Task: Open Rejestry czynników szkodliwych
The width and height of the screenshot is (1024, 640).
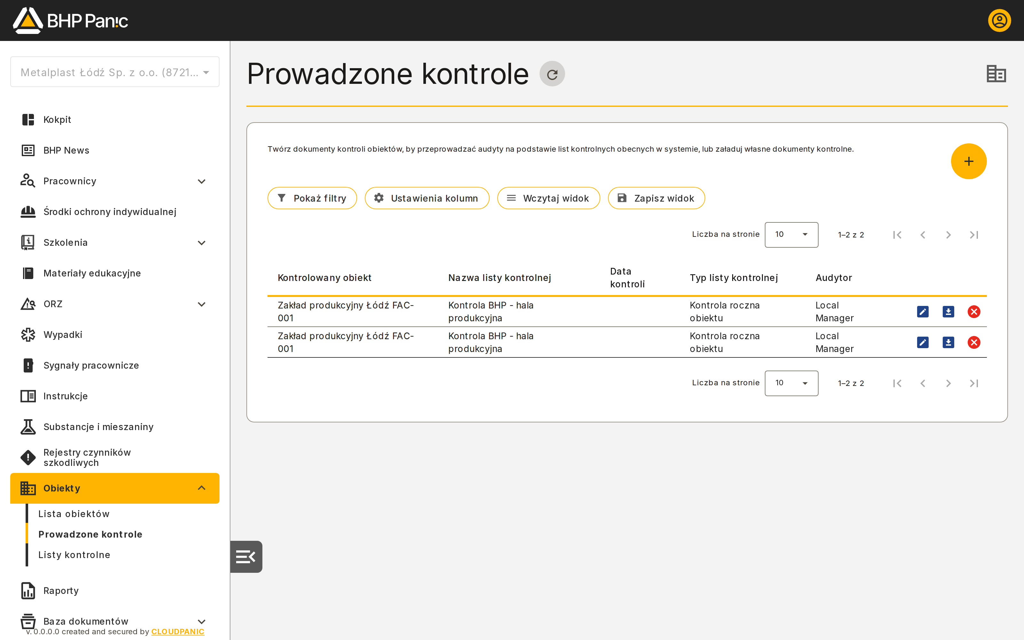Action: [x=115, y=458]
